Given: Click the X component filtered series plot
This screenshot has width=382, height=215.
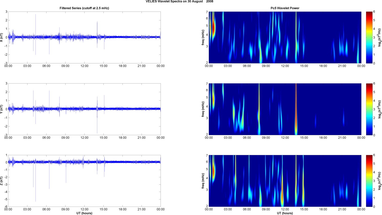Looking at the screenshot, I should coord(84,37).
